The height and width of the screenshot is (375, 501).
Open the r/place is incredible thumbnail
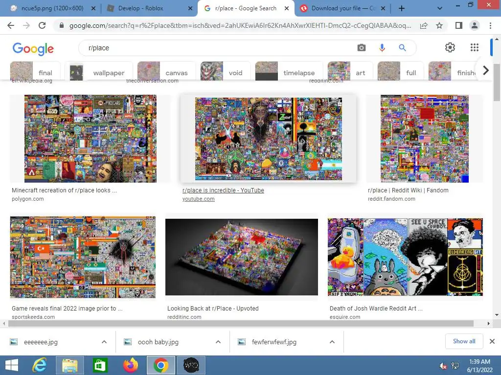coord(269,139)
